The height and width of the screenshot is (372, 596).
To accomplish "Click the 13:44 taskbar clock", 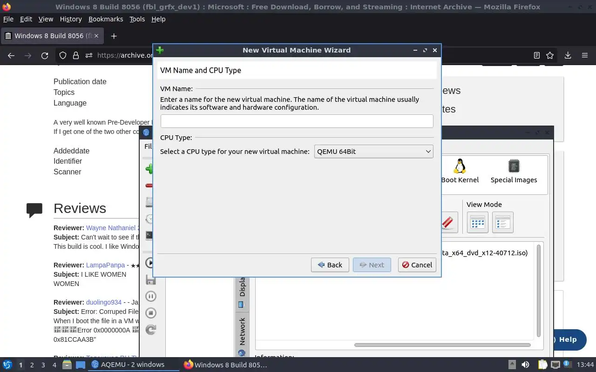I will pyautogui.click(x=585, y=365).
